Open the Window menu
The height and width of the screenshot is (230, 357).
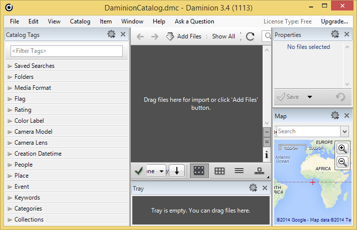tap(132, 21)
